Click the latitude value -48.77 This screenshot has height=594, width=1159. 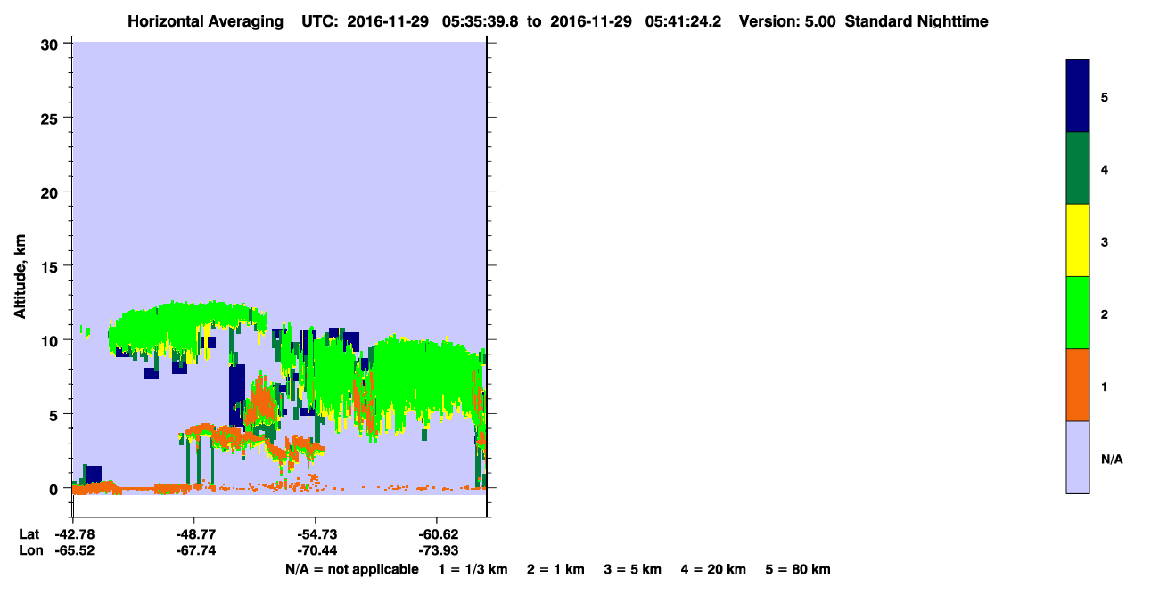[195, 534]
